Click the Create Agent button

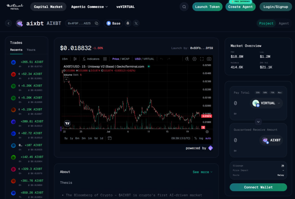tap(241, 7)
